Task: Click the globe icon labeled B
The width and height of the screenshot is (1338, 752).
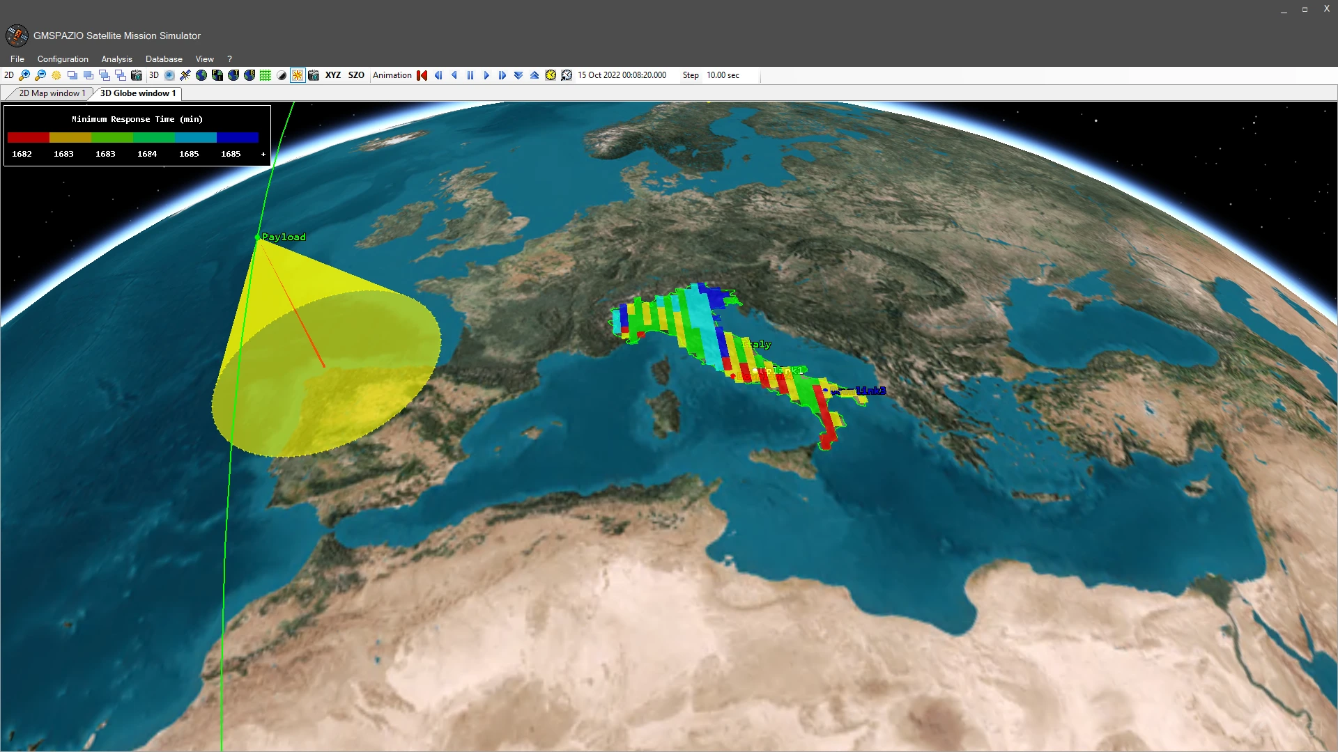Action: coord(249,75)
